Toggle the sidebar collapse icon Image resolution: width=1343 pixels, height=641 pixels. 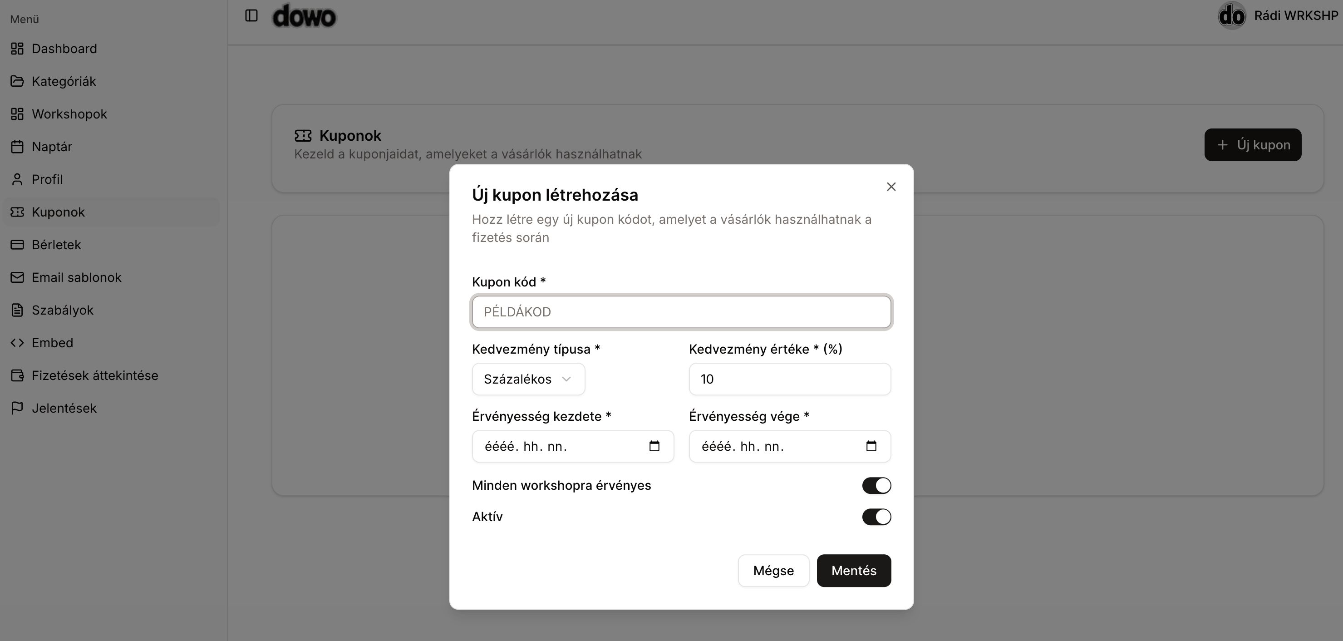pos(251,15)
